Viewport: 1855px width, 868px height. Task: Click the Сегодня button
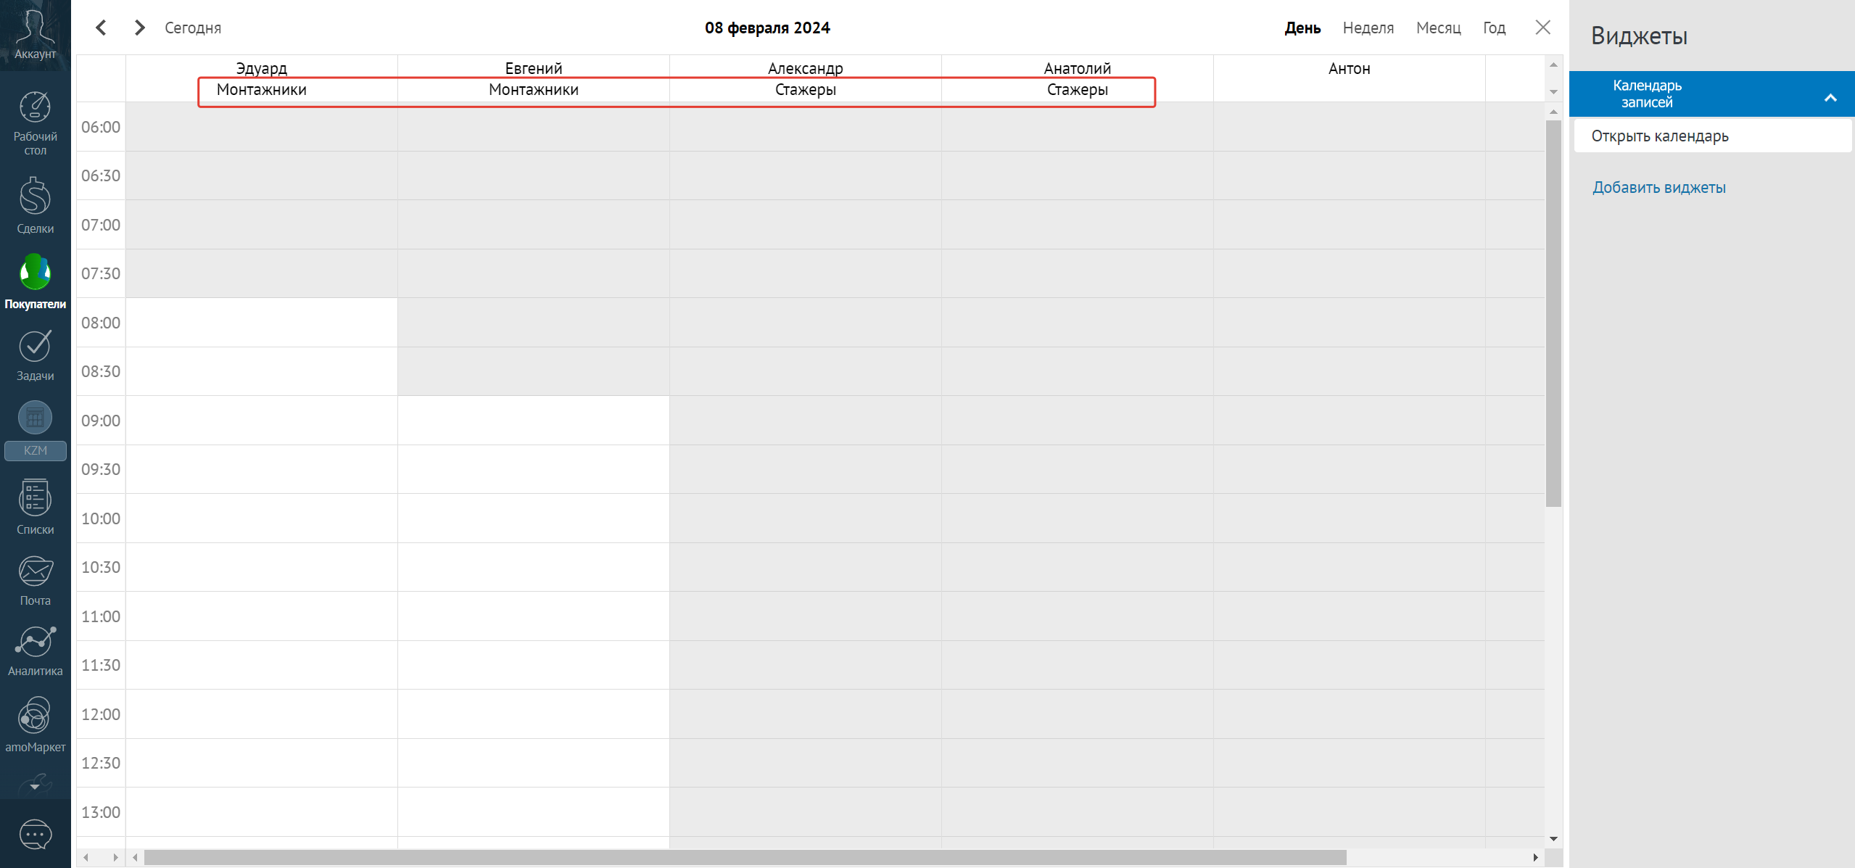click(x=193, y=28)
